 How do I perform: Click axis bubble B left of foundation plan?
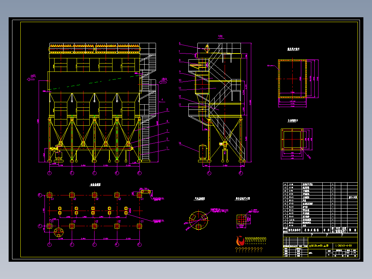click(40, 195)
